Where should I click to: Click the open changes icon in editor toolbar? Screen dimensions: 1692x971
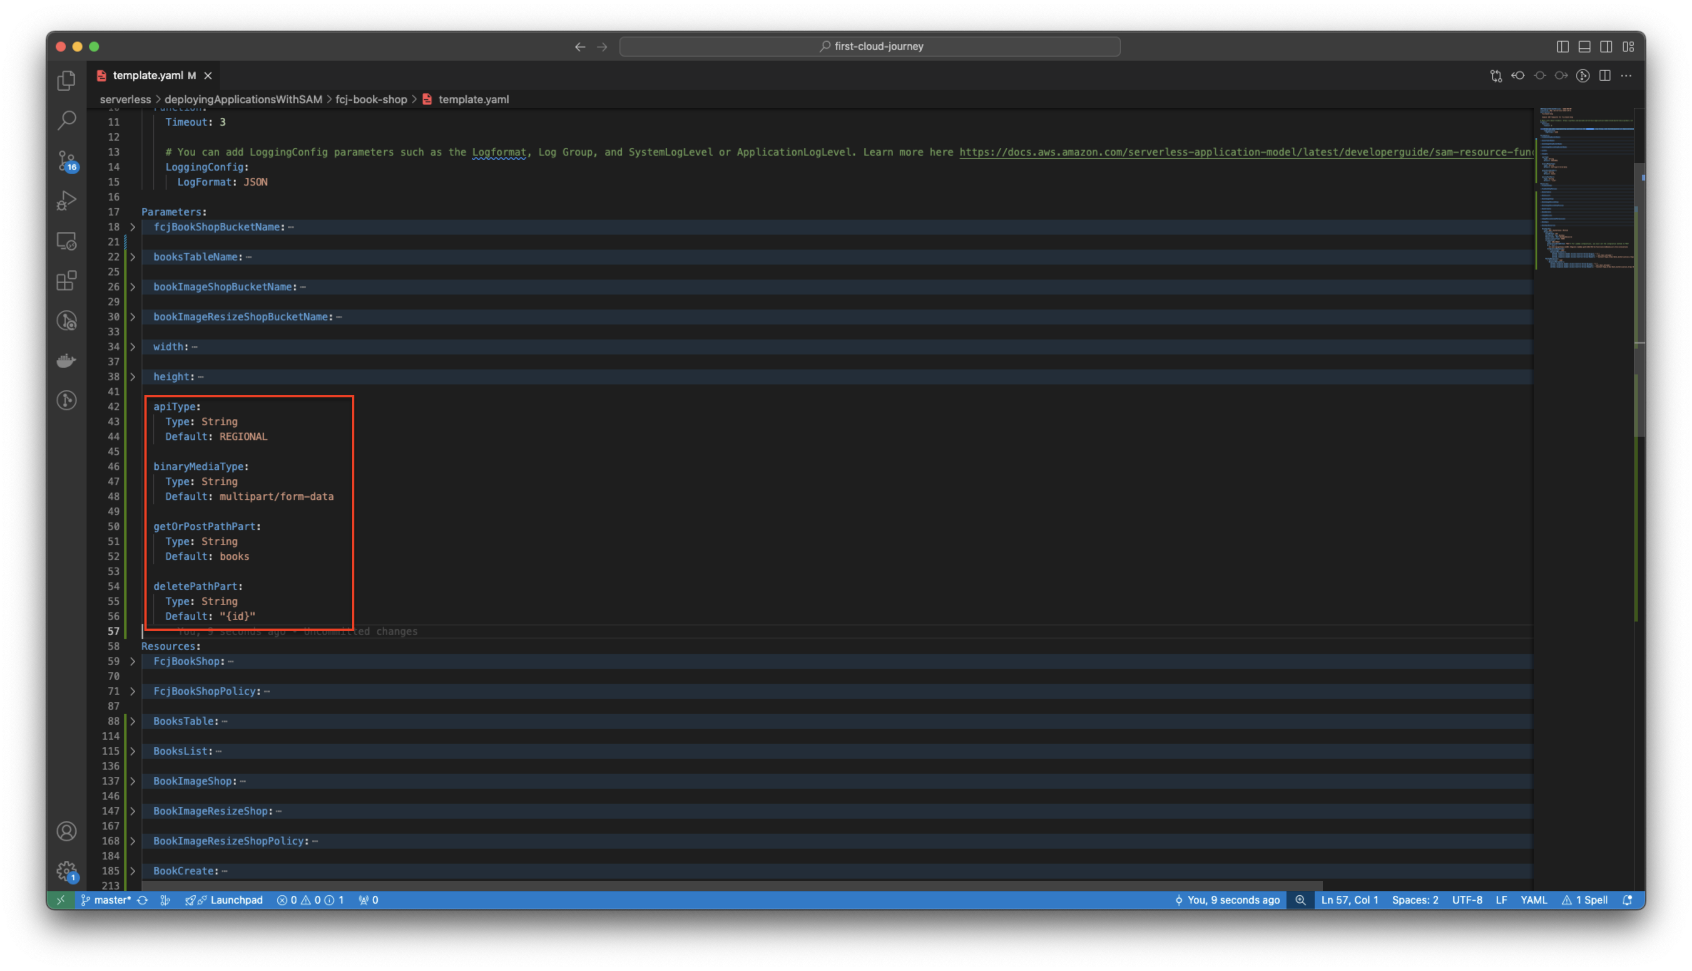coord(1495,76)
